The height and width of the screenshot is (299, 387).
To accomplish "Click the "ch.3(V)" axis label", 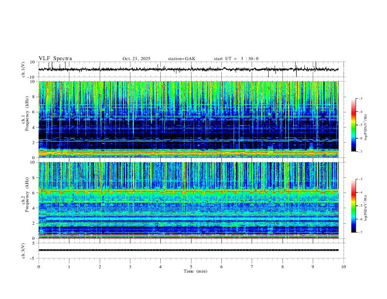I will coord(23,251).
